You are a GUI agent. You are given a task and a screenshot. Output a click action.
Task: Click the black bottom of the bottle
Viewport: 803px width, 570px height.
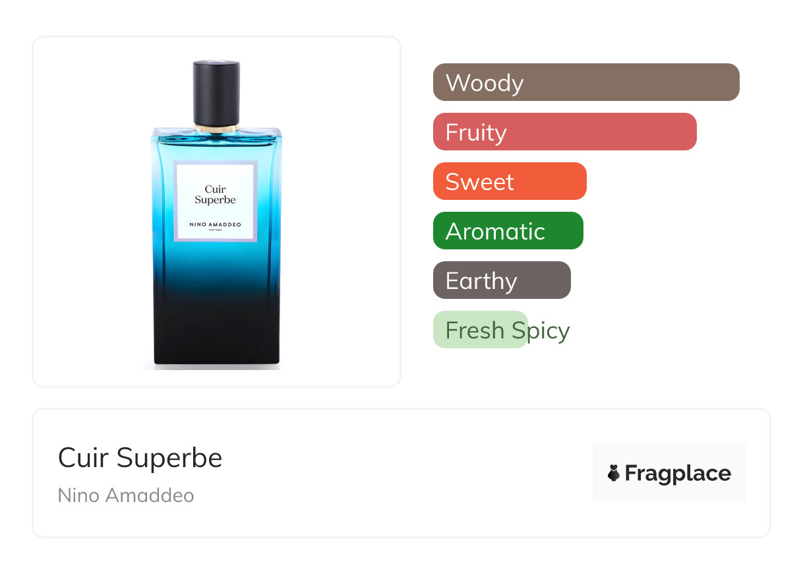(x=216, y=336)
